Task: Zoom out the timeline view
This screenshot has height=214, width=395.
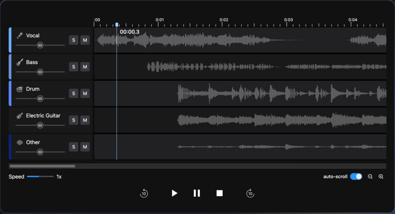Action: coord(370,177)
